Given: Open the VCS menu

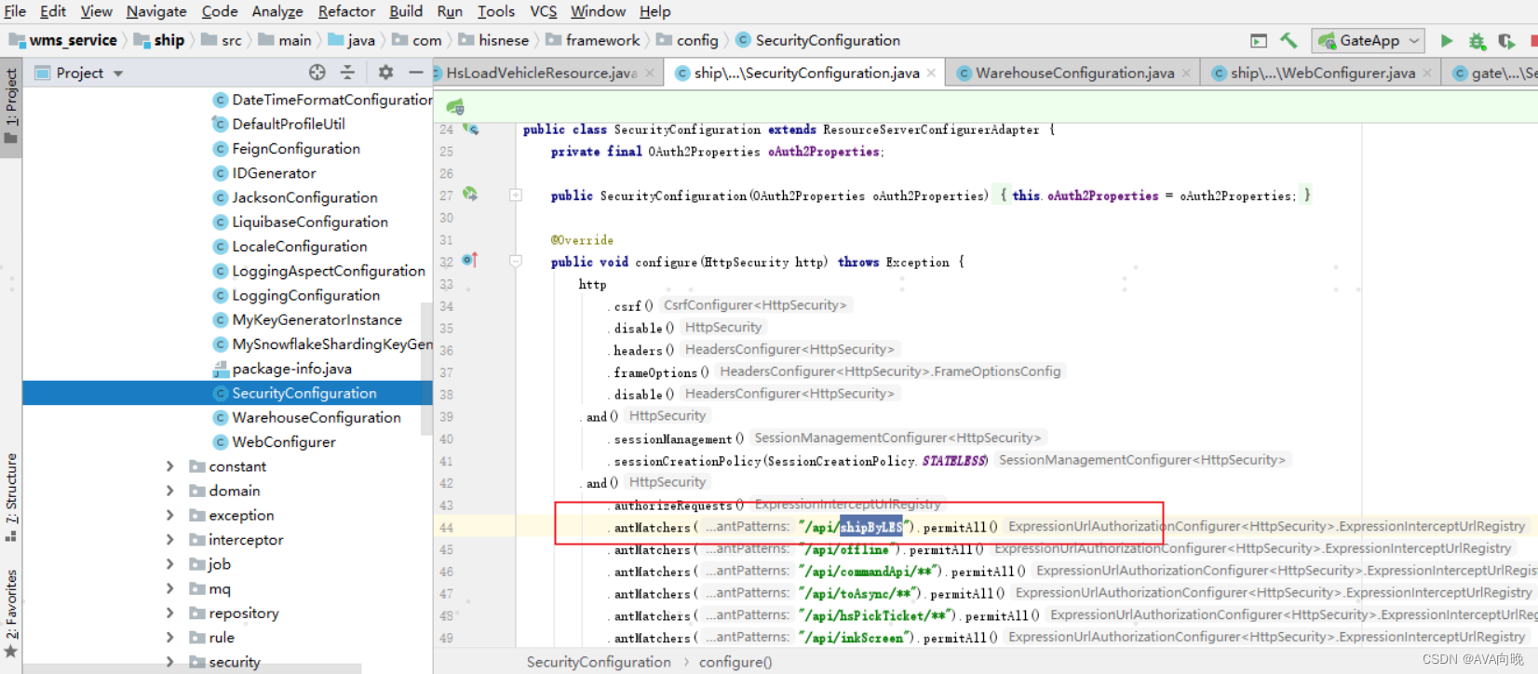Looking at the screenshot, I should pos(544,11).
